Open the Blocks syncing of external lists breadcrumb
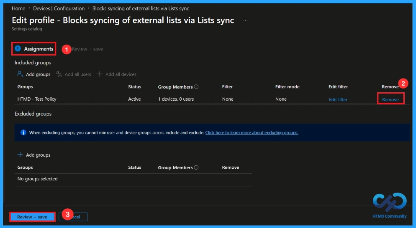This screenshot has width=416, height=228. pyautogui.click(x=141, y=8)
